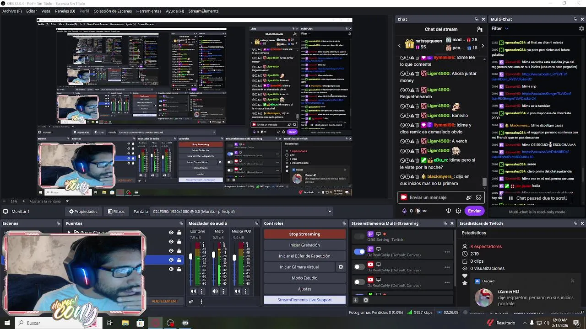The image size is (586, 329).
Task: Open virtual camera settings gear
Action: [341, 267]
